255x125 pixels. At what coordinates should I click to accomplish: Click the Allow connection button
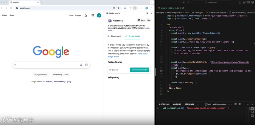(x=139, y=70)
